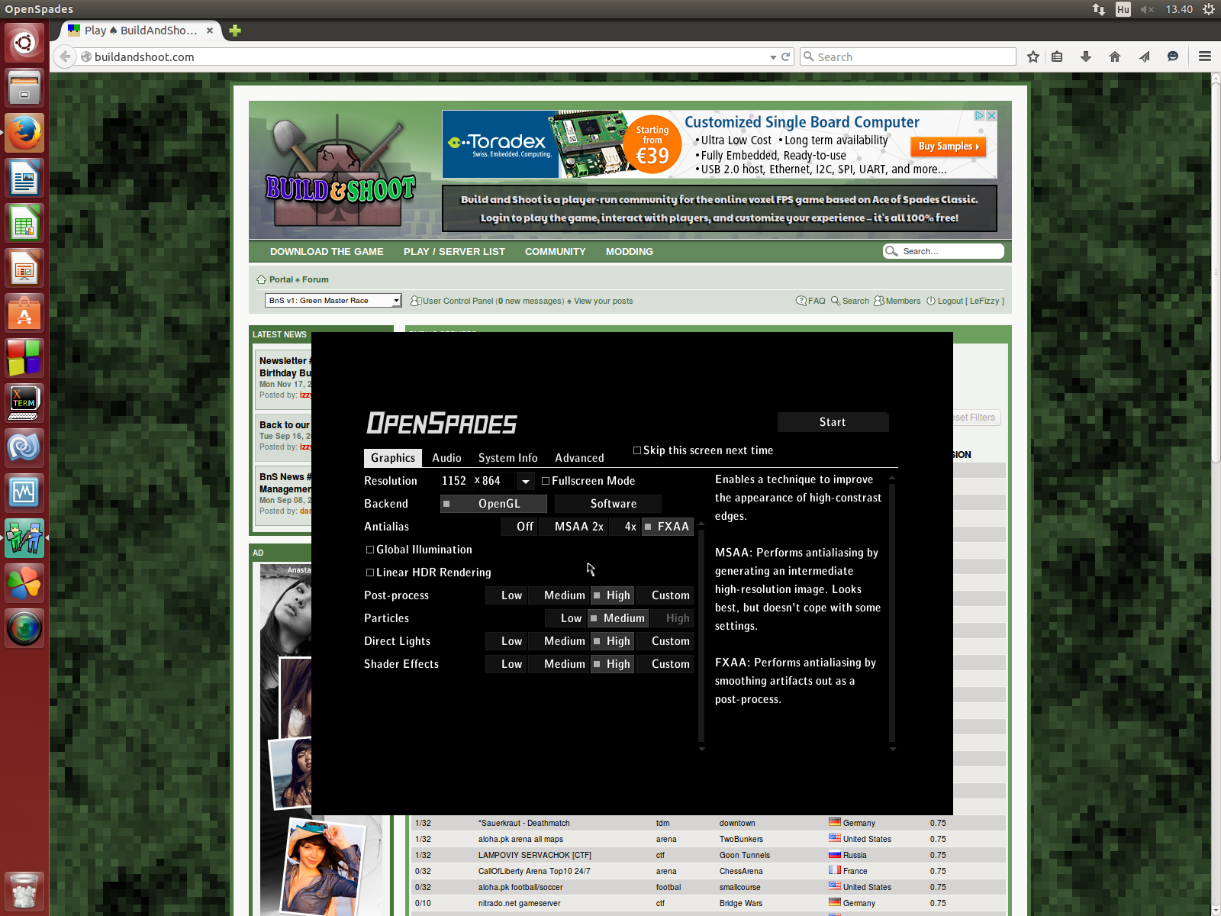Image resolution: width=1221 pixels, height=916 pixels.
Task: Click the Firefox icon in the launcher
Action: (x=24, y=134)
